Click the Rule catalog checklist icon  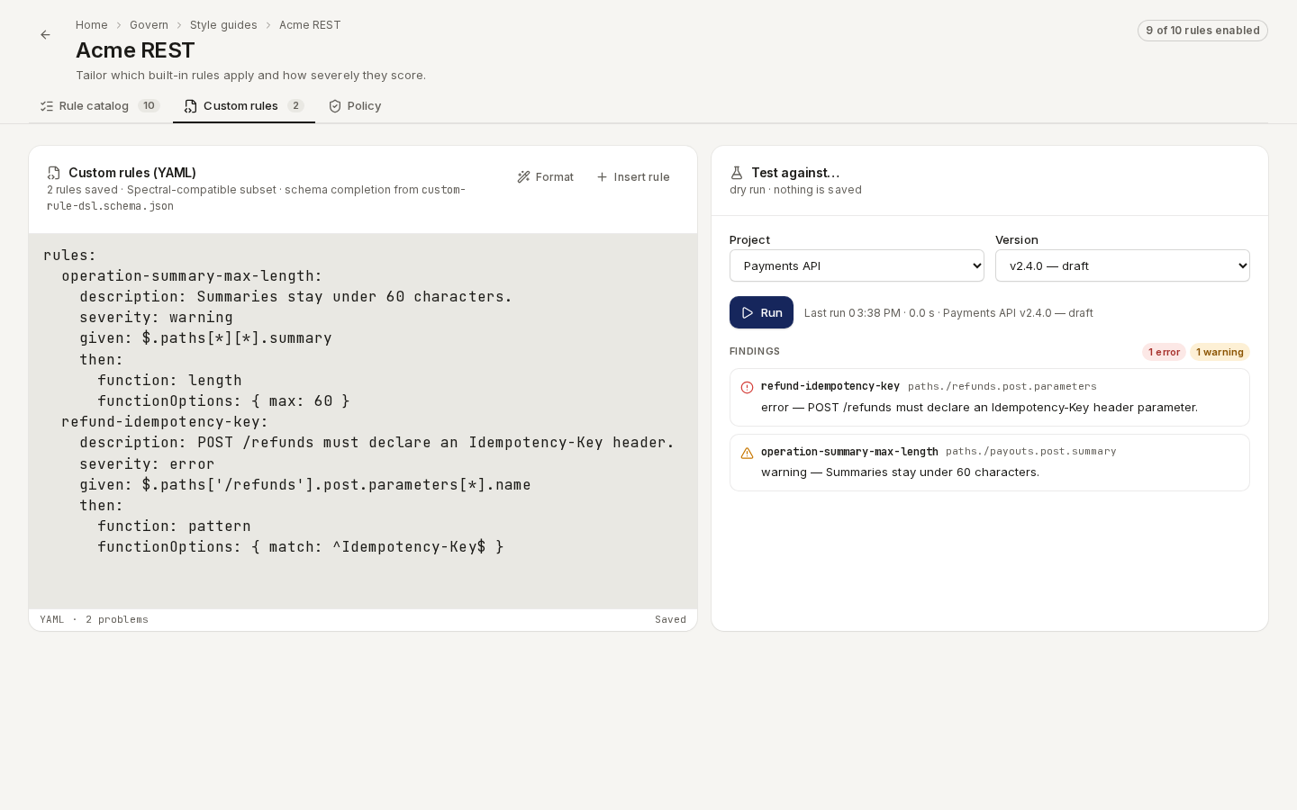click(47, 106)
